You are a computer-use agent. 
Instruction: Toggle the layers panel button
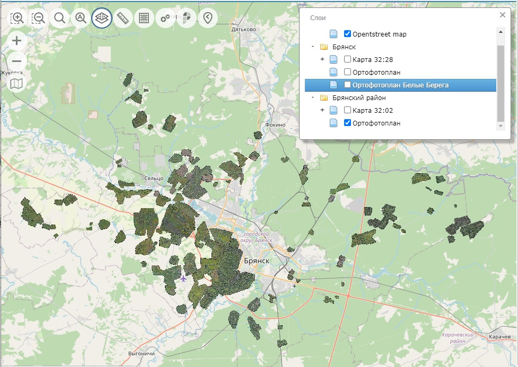[102, 18]
